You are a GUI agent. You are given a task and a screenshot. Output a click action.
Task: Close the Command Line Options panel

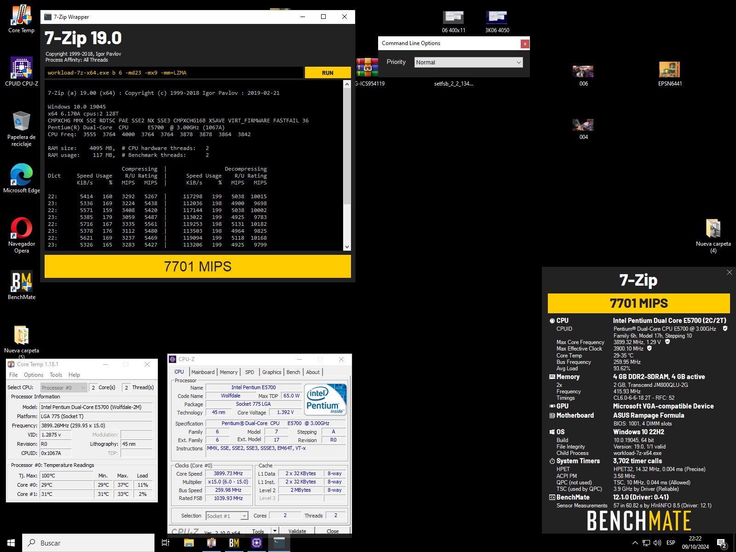(524, 44)
